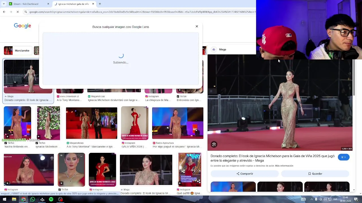This screenshot has width=362, height=203.
Task: Click the Ir visit button
Action: click(344, 157)
